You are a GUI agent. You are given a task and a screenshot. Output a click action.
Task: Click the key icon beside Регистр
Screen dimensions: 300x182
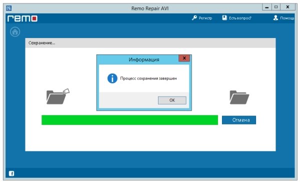tap(194, 18)
